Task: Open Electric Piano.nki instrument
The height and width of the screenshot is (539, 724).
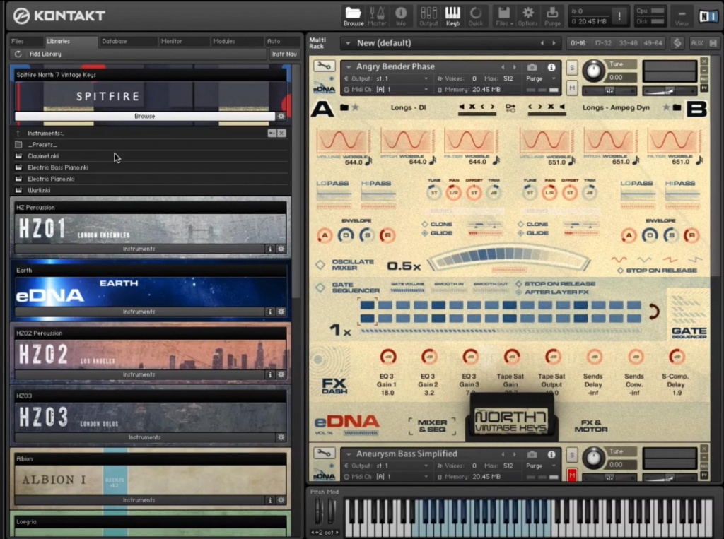Action: 51,179
